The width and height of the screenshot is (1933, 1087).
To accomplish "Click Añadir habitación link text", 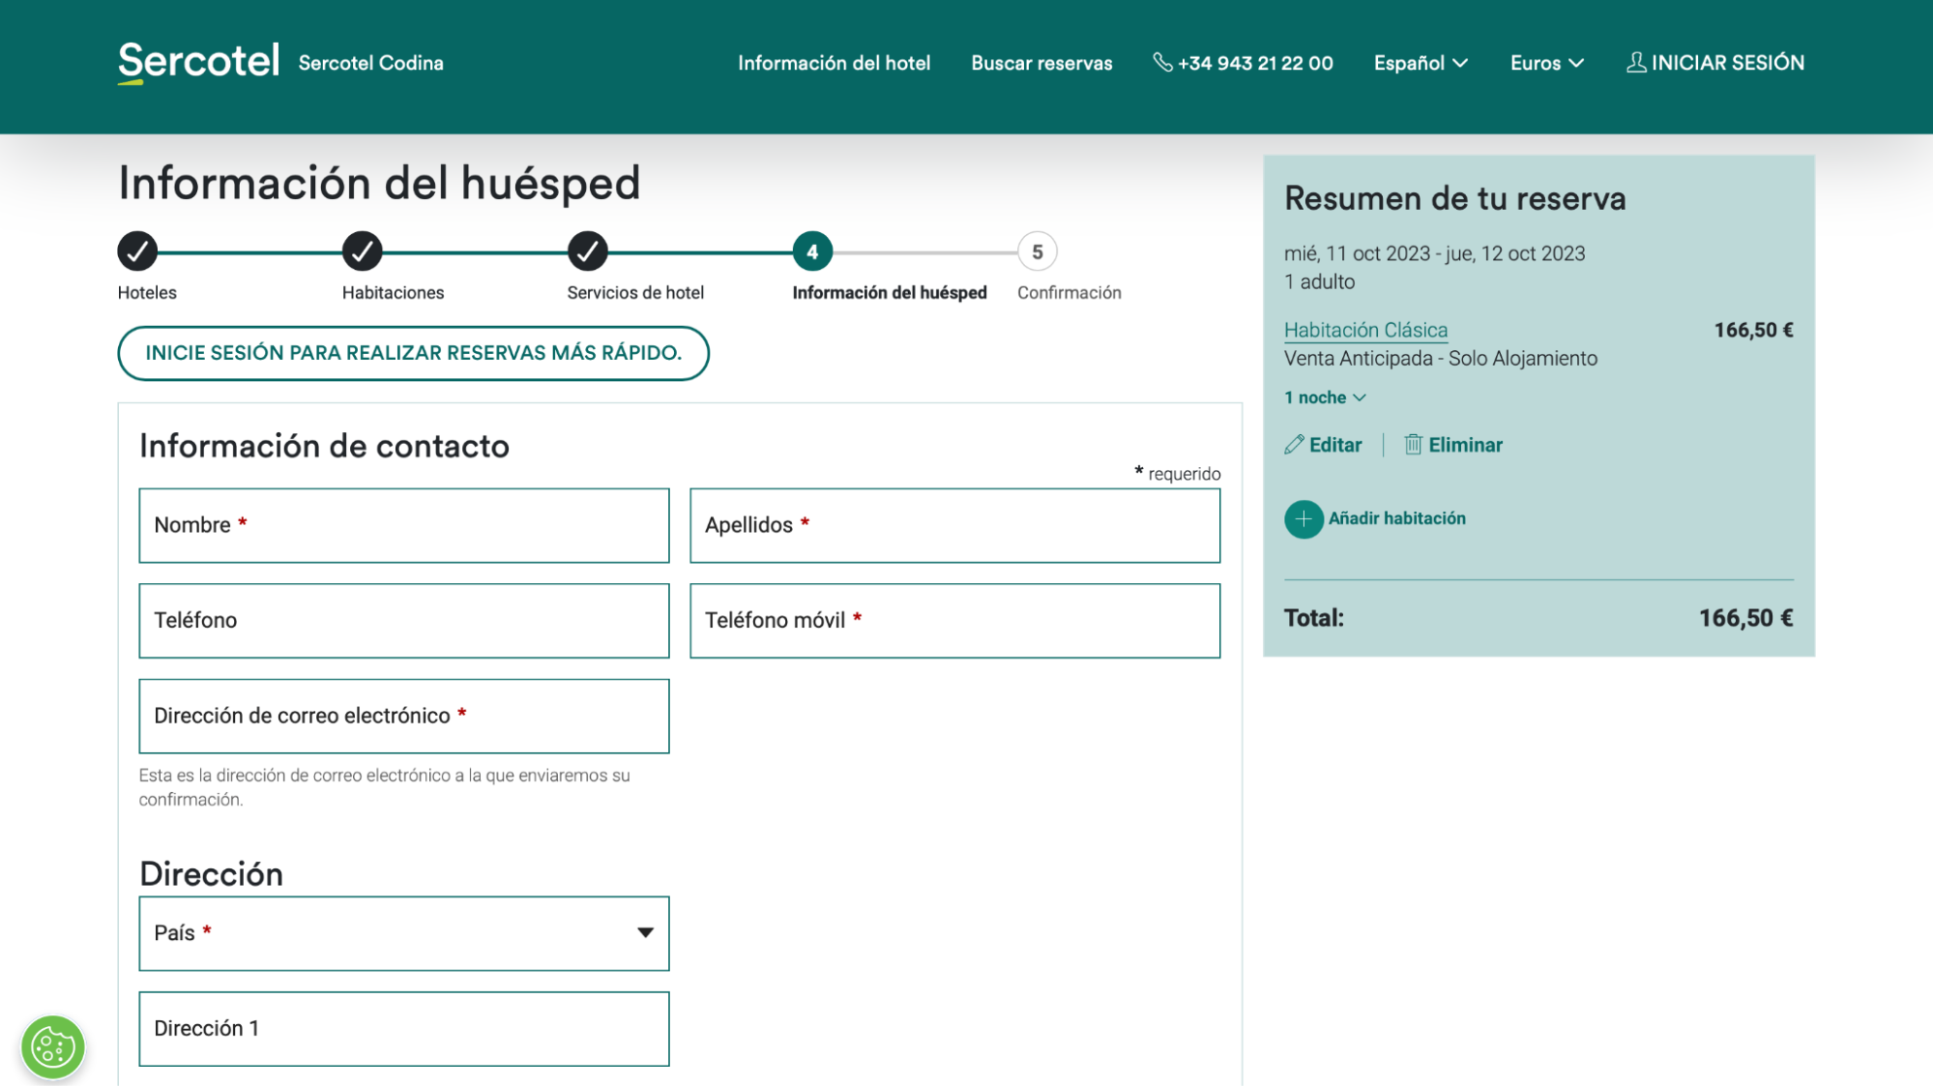I will click(x=1397, y=518).
